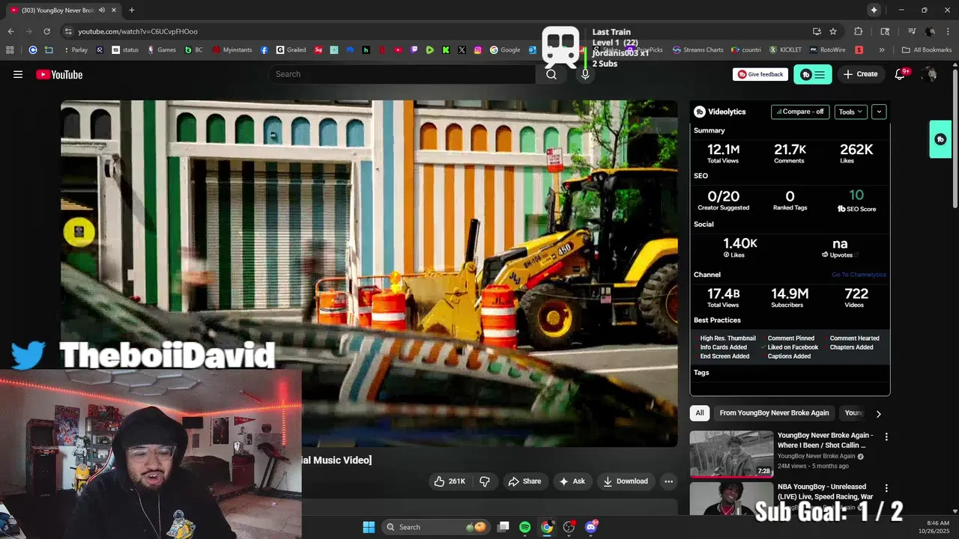Reload the page in Chrome
This screenshot has width=959, height=539.
click(x=46, y=31)
